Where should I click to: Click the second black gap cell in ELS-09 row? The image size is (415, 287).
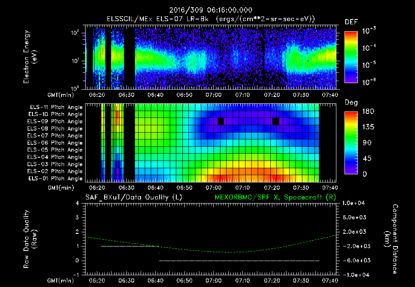tap(276, 121)
